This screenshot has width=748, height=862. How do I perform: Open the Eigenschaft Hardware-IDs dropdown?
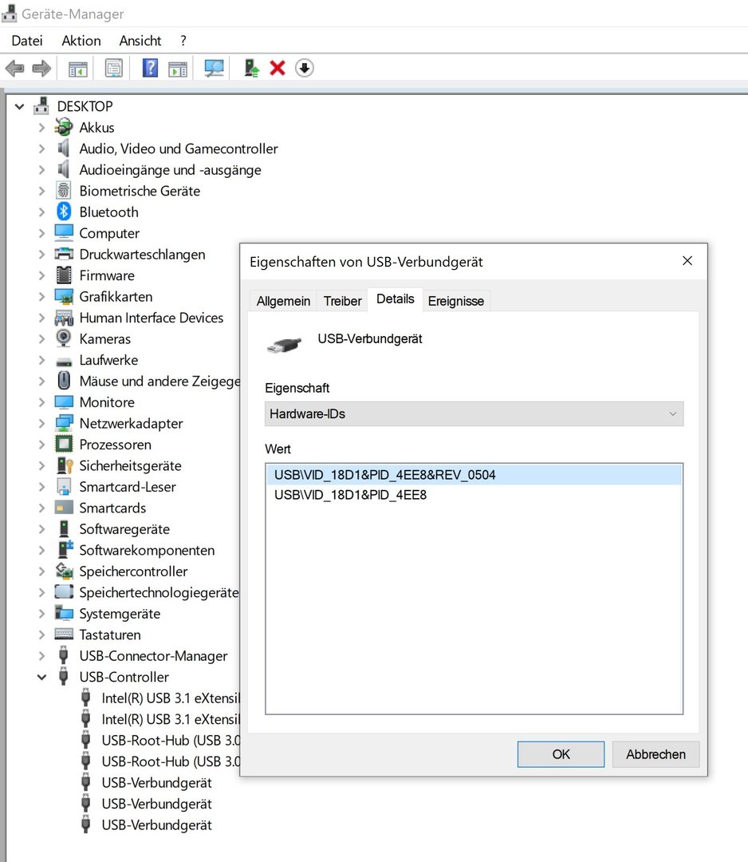point(474,414)
